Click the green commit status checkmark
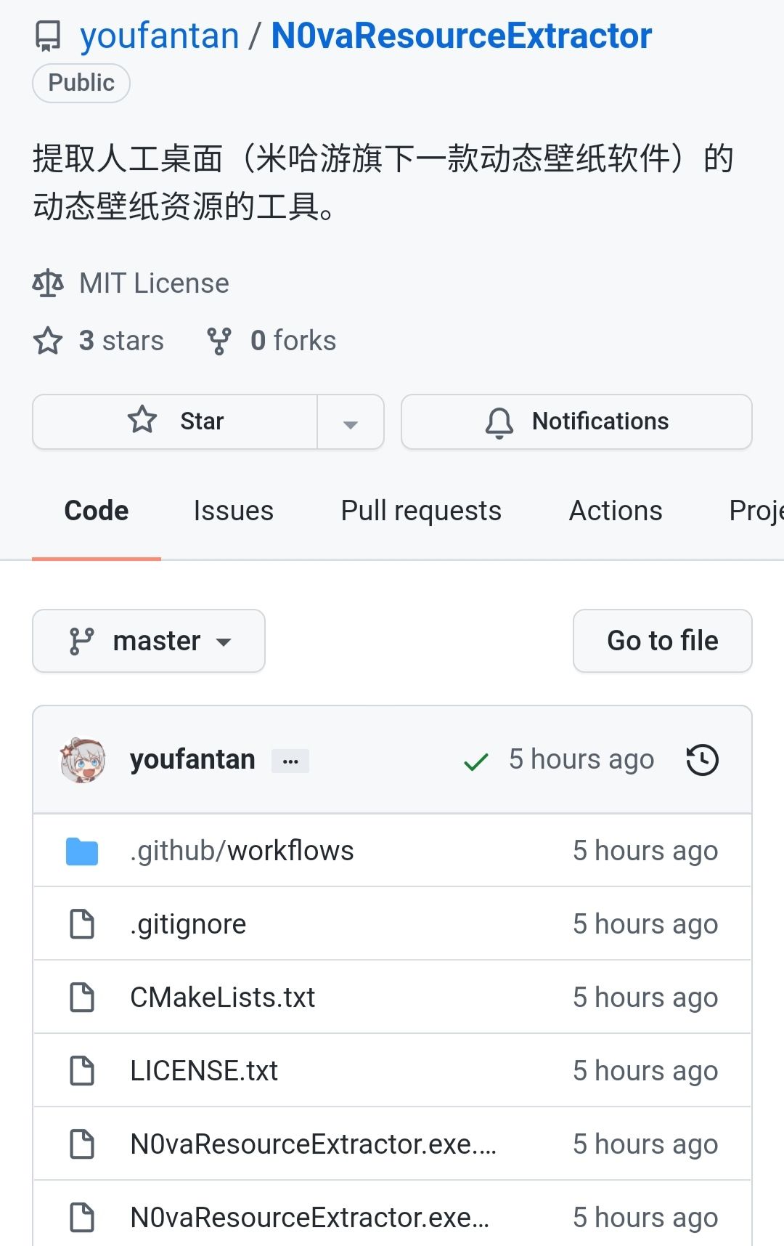The height and width of the screenshot is (1246, 784). click(x=475, y=761)
